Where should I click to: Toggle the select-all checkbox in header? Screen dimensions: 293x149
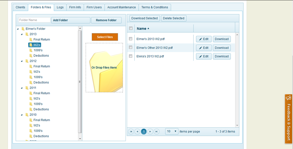coord(131,28)
